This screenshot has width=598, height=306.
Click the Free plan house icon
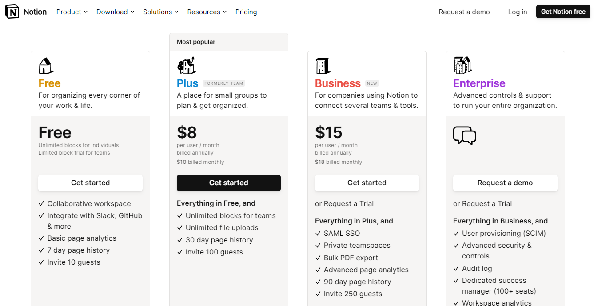(x=46, y=66)
